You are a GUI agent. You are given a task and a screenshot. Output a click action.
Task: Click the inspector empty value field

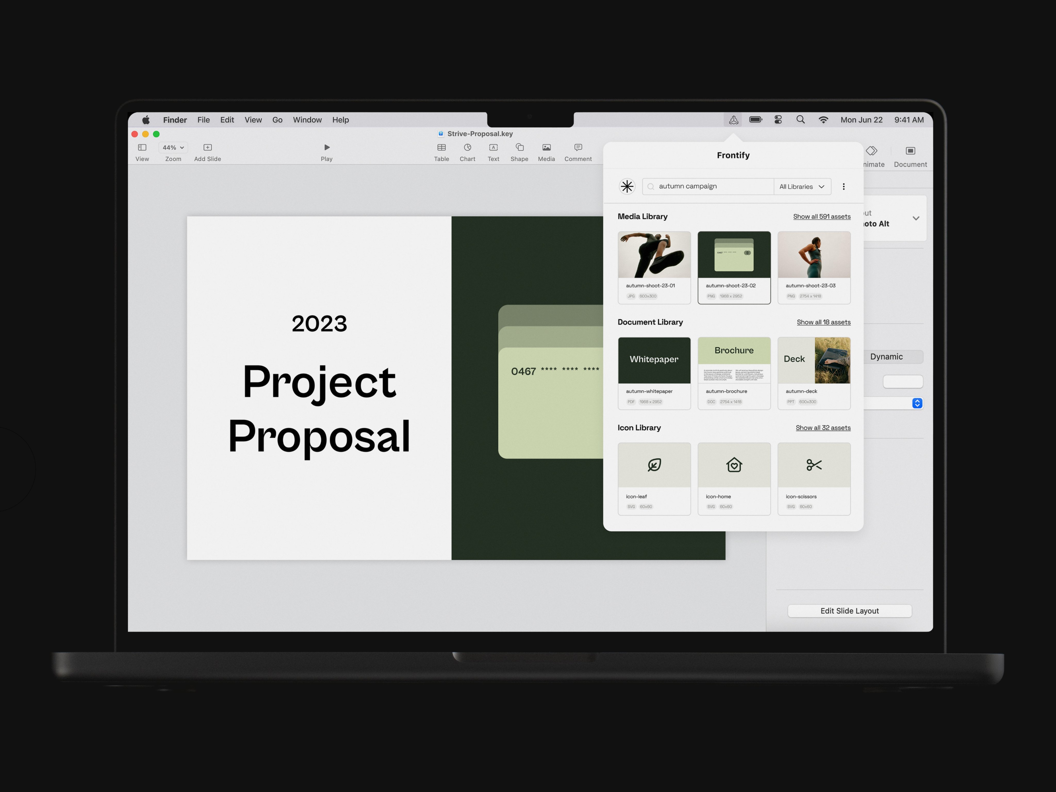[903, 382]
